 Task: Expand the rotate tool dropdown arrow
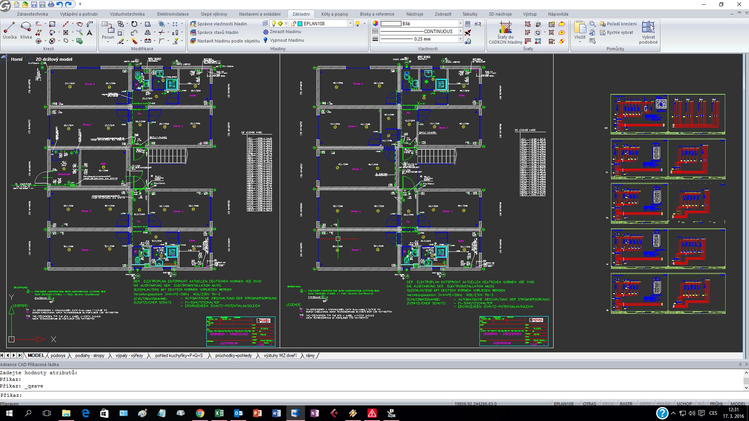[141, 24]
